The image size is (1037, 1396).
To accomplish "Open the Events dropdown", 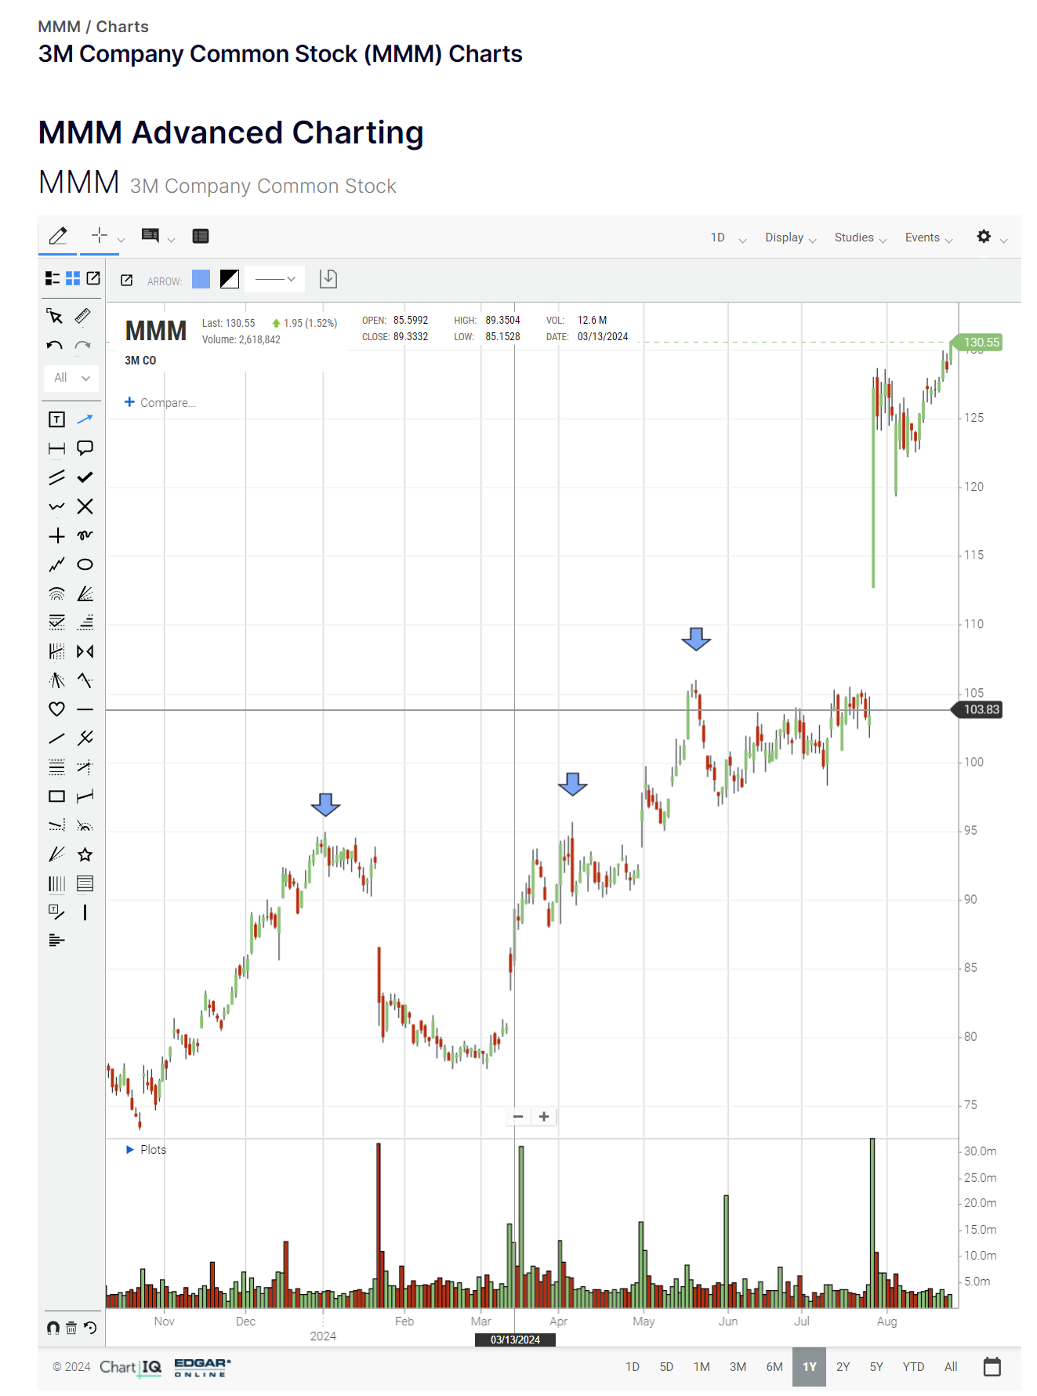I will 929,238.
